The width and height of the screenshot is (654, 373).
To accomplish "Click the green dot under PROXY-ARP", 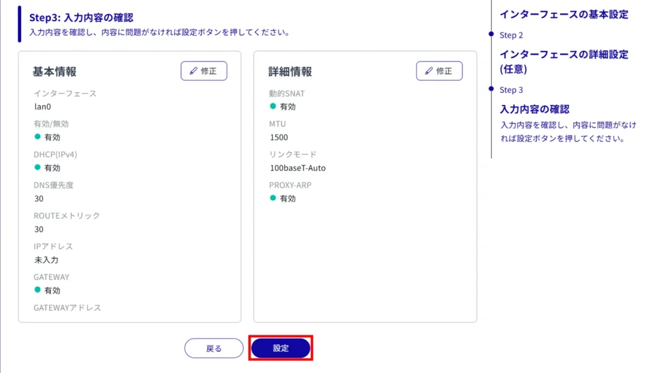I will click(x=273, y=198).
